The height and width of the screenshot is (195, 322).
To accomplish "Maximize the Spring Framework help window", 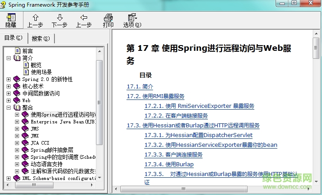I will click(294, 3).
